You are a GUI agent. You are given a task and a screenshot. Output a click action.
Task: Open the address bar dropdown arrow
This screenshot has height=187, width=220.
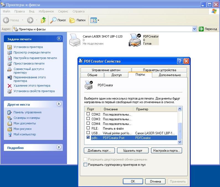coord(194,29)
